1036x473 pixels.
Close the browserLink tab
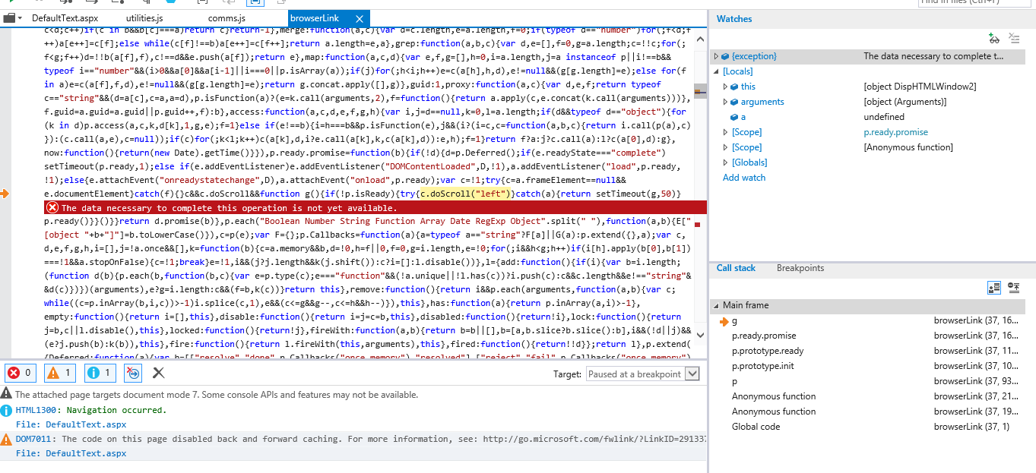tap(360, 17)
